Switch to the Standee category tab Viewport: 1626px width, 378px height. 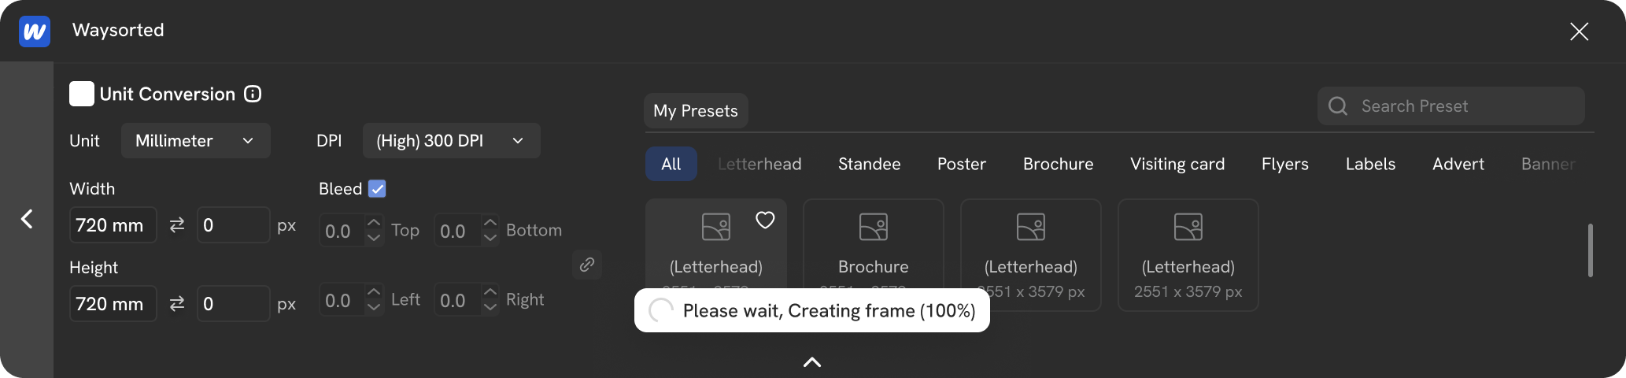[869, 164]
